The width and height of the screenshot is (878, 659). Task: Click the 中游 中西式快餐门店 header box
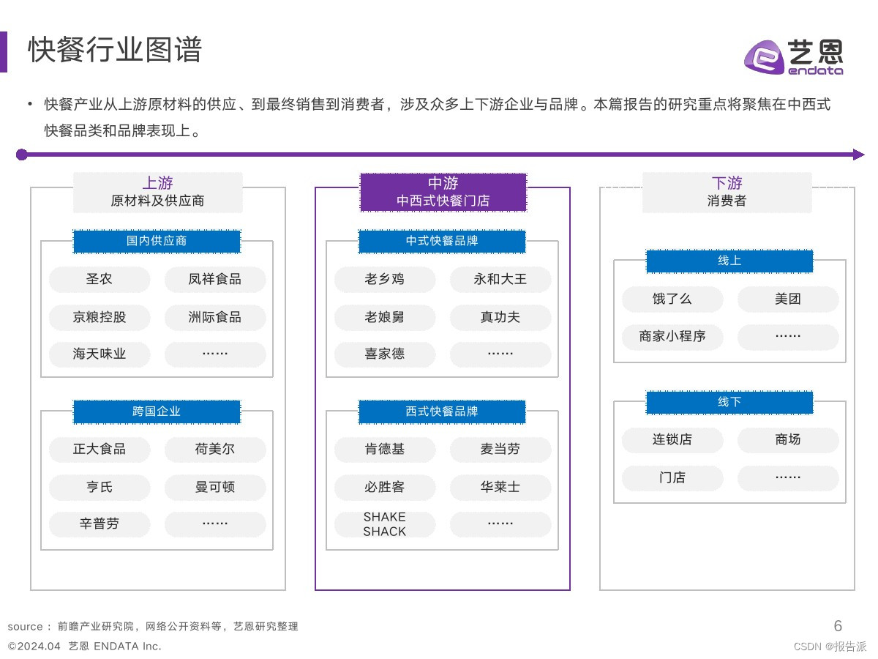[x=443, y=193]
